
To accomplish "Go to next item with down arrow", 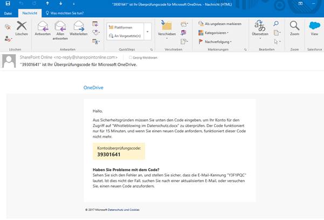I will pos(61,3).
